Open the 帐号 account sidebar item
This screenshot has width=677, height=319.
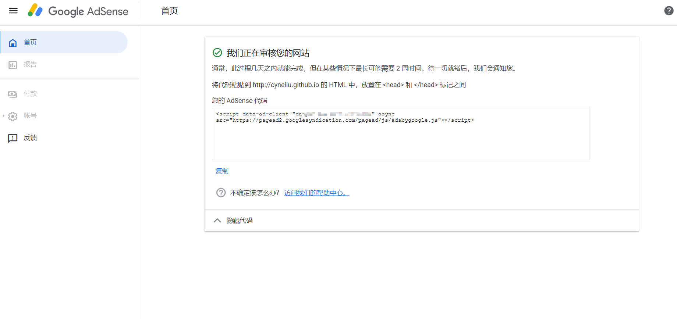(x=64, y=116)
